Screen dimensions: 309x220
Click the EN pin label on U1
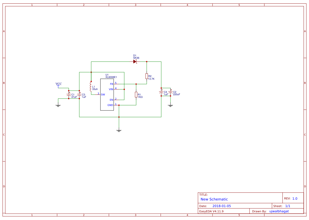coord(111,100)
